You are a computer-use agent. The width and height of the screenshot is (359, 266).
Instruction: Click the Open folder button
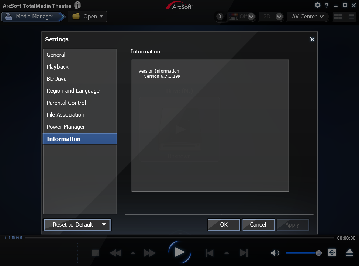(x=87, y=17)
